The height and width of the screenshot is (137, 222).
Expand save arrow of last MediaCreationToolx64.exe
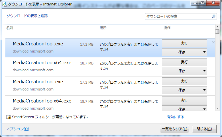coord(204,109)
